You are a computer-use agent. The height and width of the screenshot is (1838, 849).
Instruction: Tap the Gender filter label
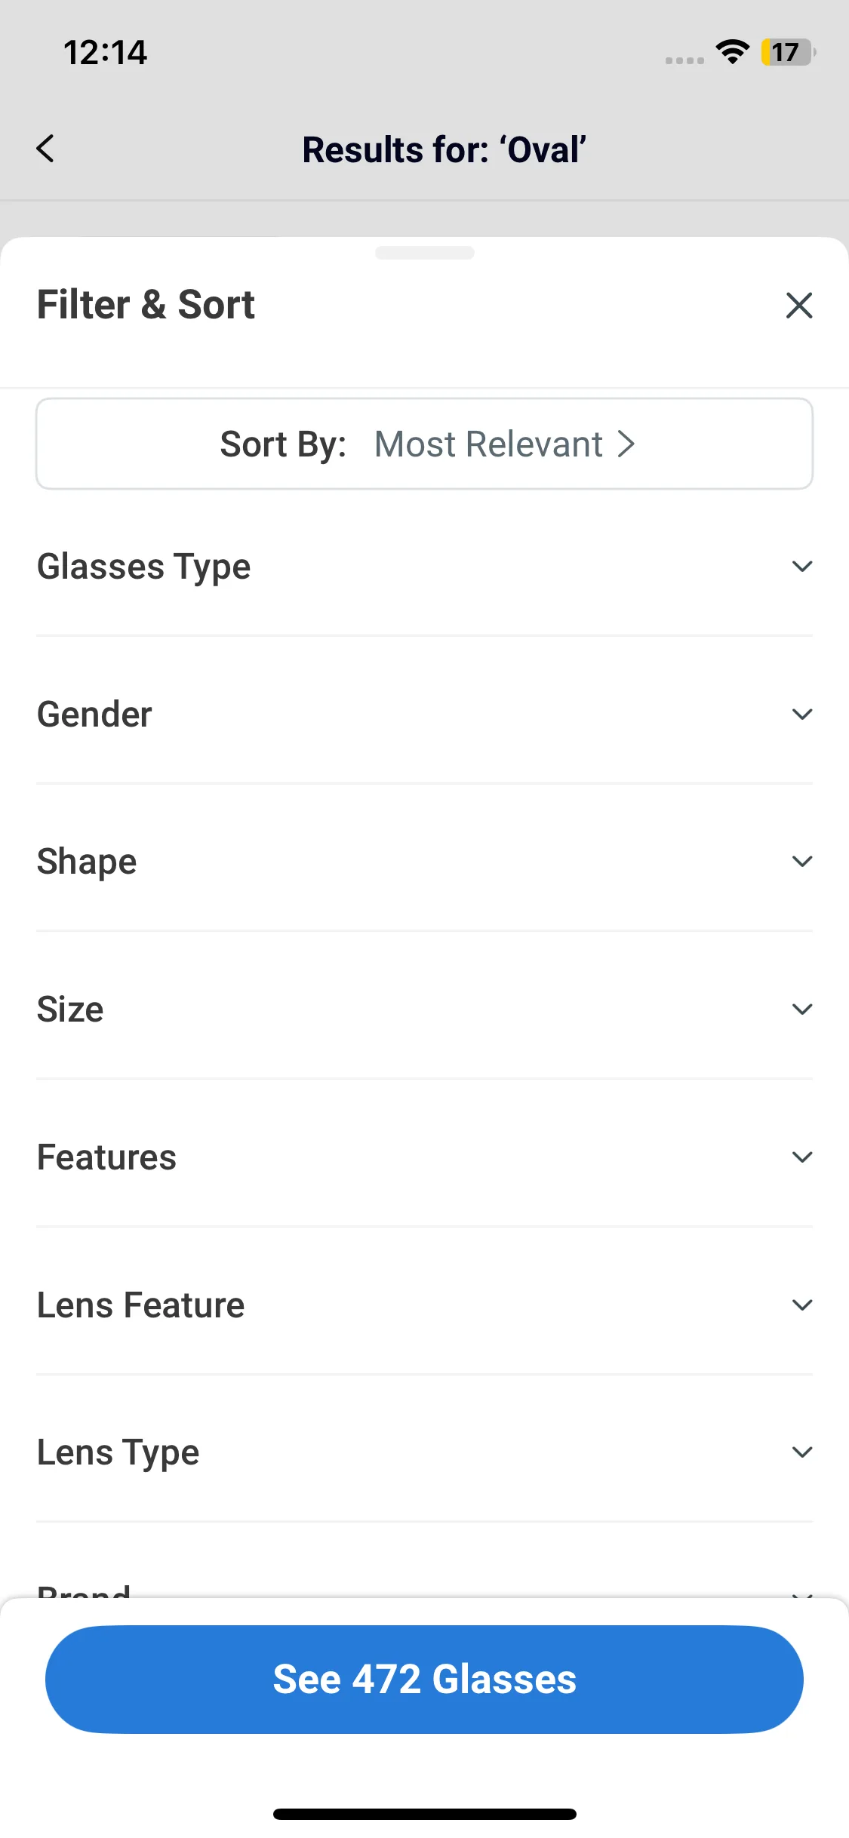(x=94, y=715)
